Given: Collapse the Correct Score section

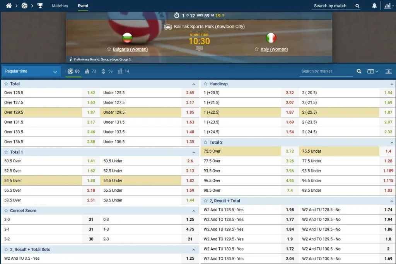Looking at the screenshot, I should 194,211.
